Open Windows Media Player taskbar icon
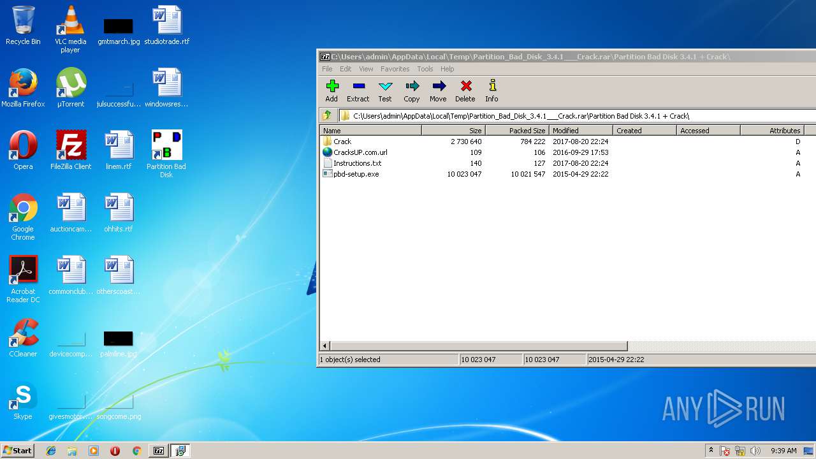 (x=94, y=451)
